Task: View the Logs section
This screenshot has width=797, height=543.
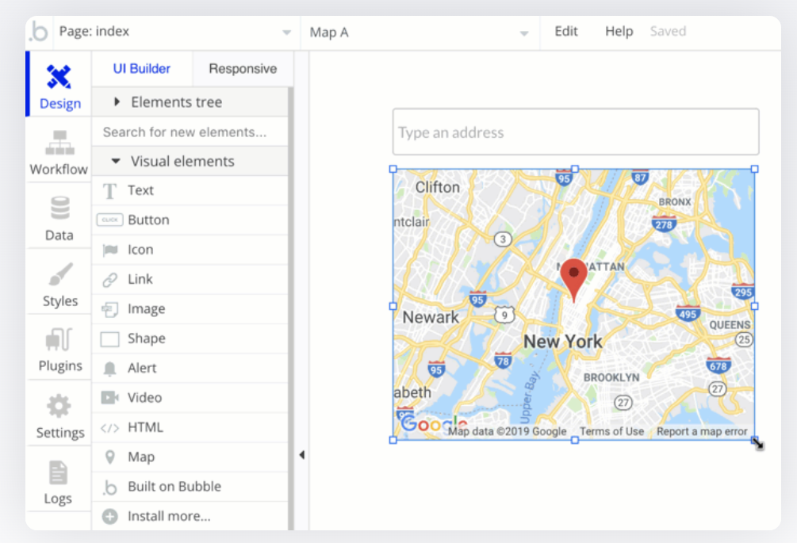Action: (x=58, y=483)
